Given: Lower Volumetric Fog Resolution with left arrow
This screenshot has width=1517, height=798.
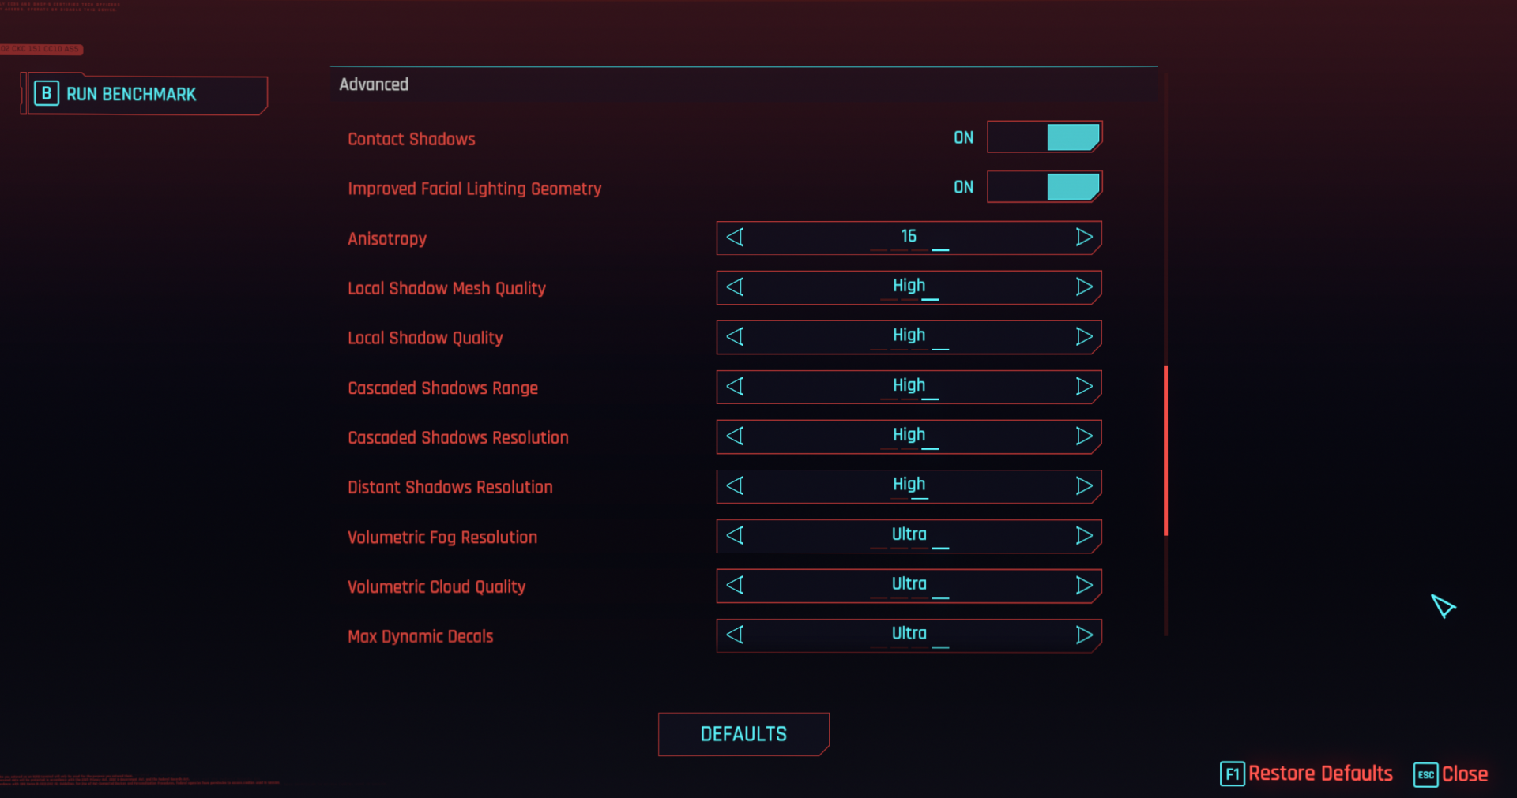Looking at the screenshot, I should point(735,536).
